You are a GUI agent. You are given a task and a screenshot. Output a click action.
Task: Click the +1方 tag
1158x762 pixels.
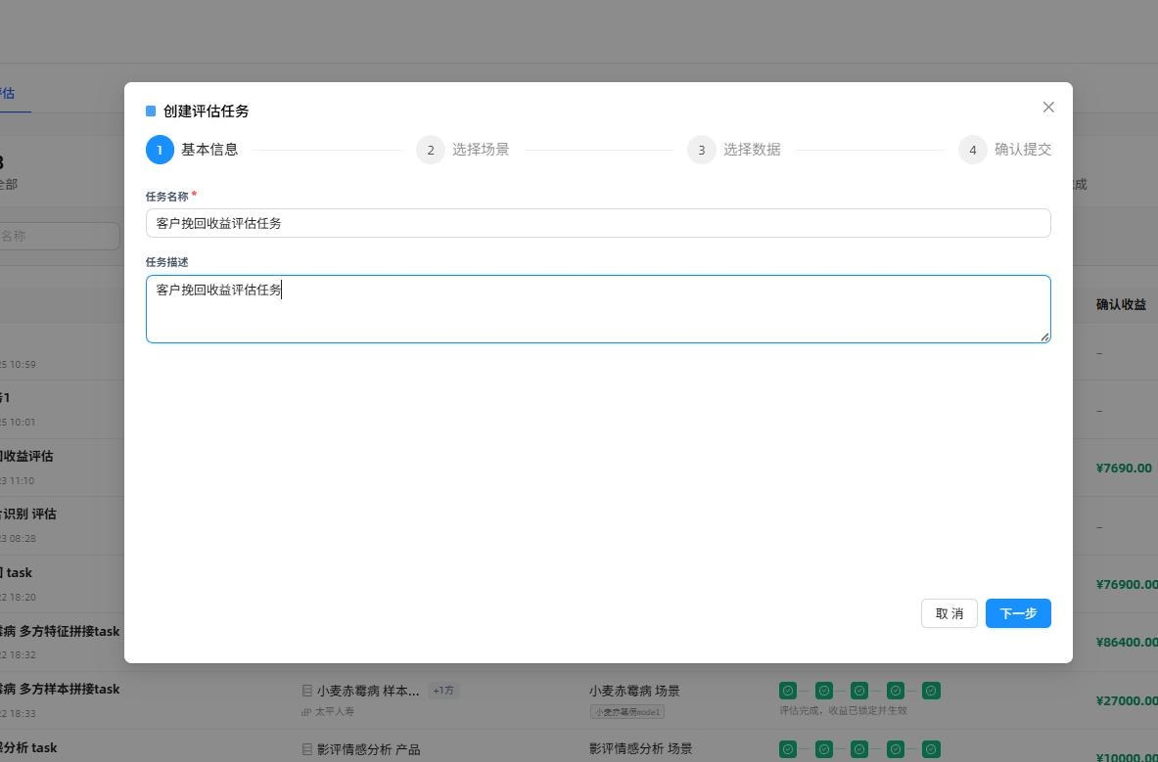(443, 691)
